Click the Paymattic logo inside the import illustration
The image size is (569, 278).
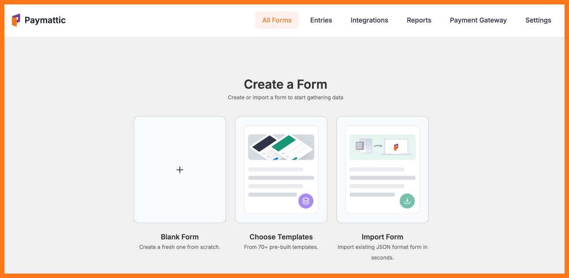point(396,146)
